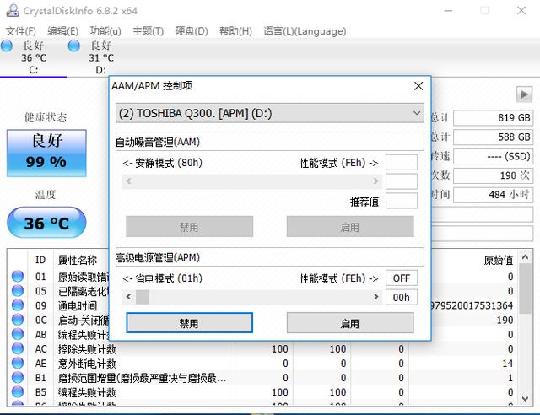Click the 819 GB total field
Image resolution: width=540 pixels, height=415 pixels.
(x=493, y=118)
